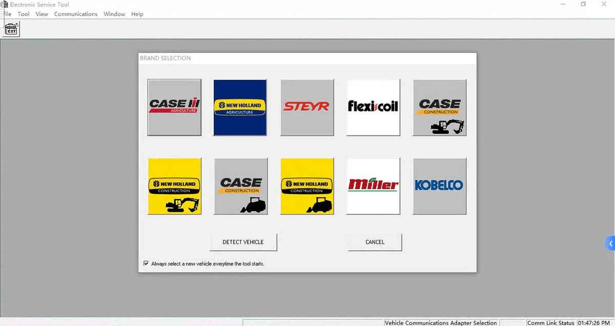Click the CANCEL button
The image size is (615, 326).
point(375,242)
